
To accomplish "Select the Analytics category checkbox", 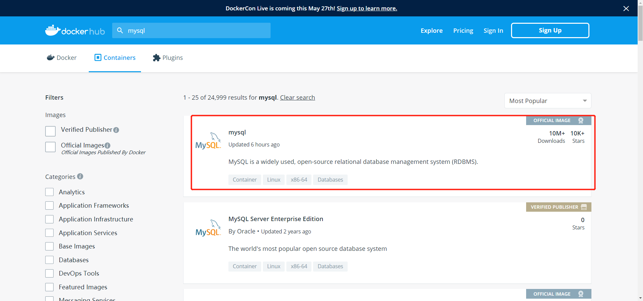I will (x=50, y=192).
